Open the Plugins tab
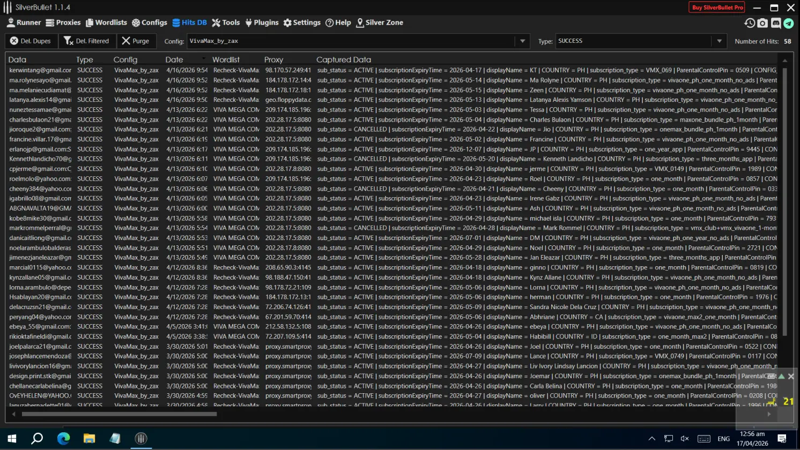 coord(262,22)
